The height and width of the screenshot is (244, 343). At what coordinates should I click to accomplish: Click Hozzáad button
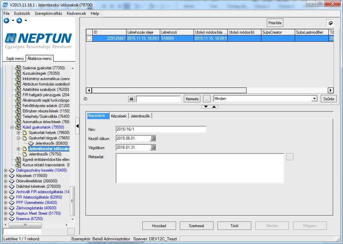pos(159,226)
